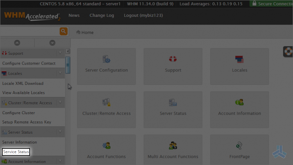Click the Load Averages status text
The width and height of the screenshot is (293, 165).
211,4
